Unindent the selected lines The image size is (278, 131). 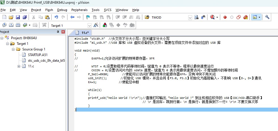click(x=124, y=17)
